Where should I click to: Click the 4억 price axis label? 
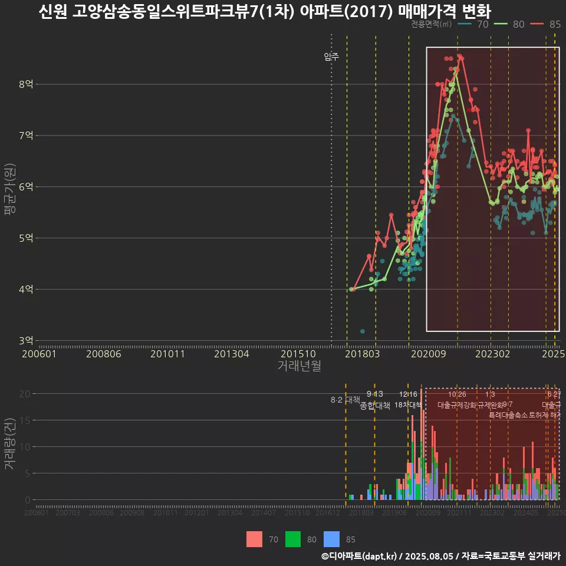point(26,289)
